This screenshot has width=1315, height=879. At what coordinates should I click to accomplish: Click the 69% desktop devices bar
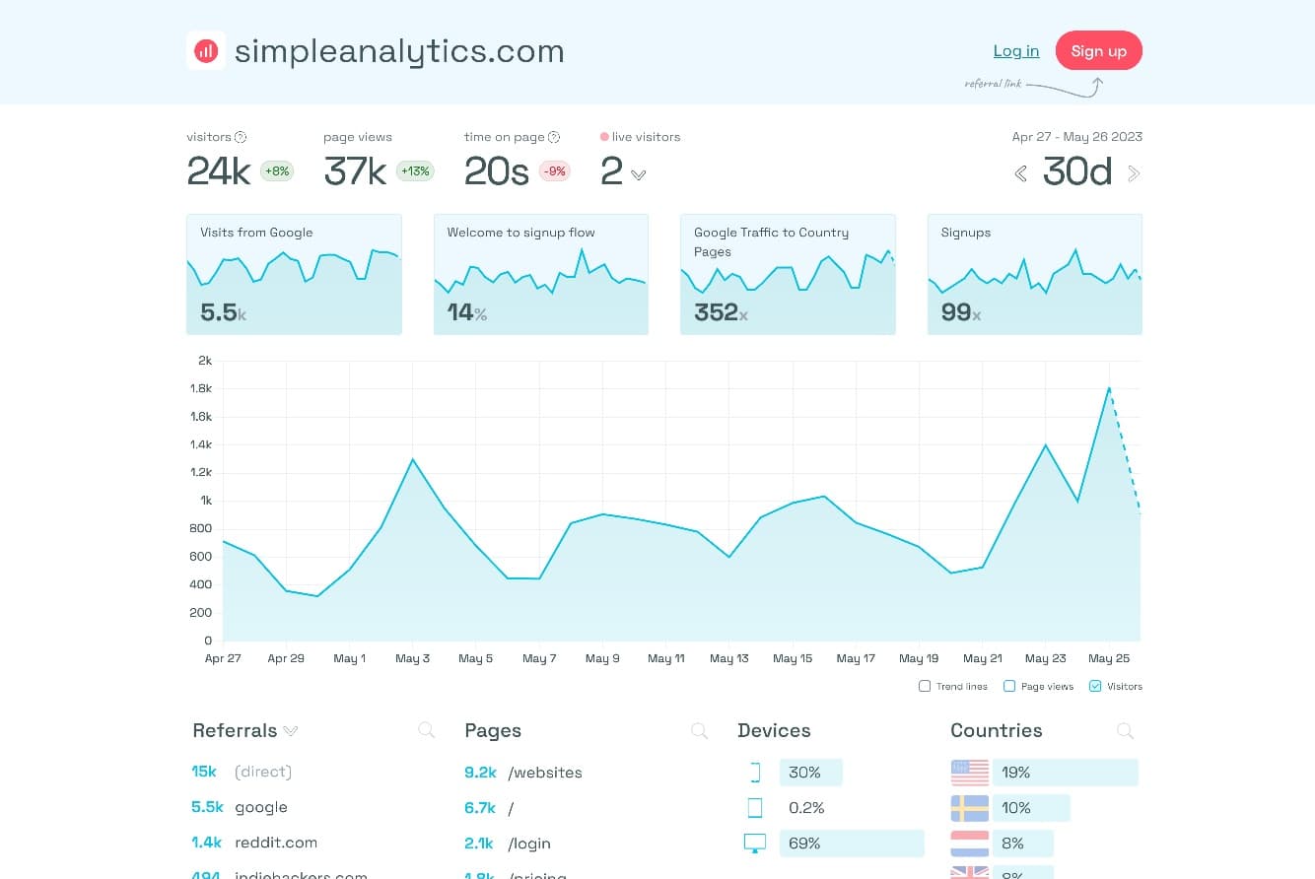pos(852,844)
